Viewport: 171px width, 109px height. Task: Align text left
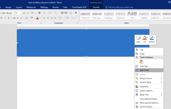point(44,18)
